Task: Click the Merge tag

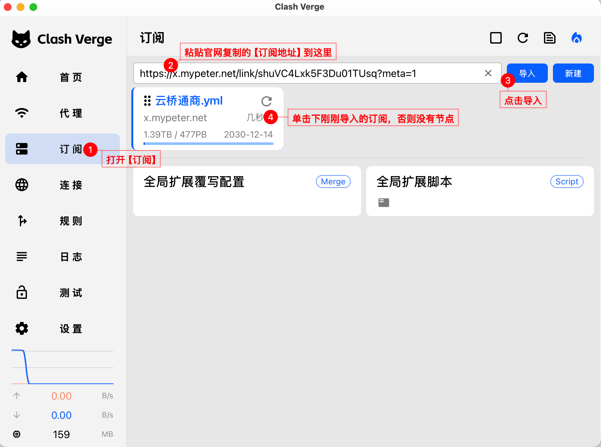Action: pyautogui.click(x=333, y=181)
